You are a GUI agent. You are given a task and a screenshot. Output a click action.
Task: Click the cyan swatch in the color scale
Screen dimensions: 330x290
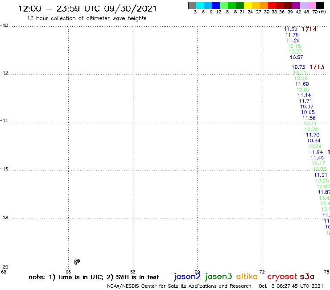coord(200,5)
